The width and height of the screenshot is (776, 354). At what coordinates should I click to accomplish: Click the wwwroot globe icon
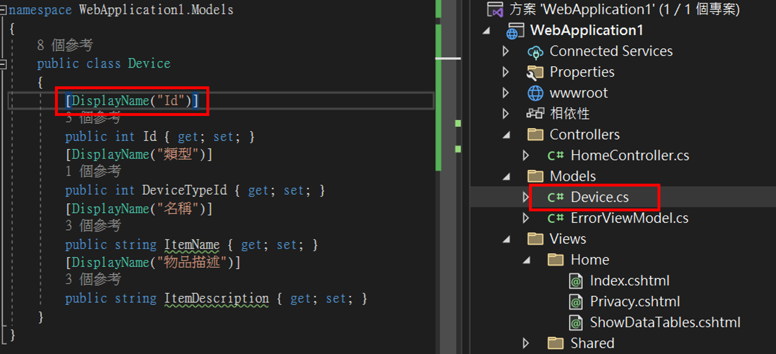pos(535,93)
